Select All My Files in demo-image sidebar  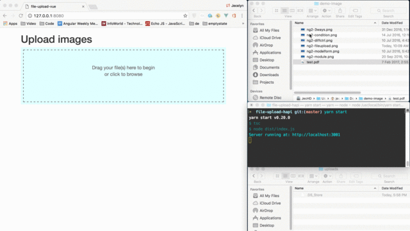coord(269,30)
